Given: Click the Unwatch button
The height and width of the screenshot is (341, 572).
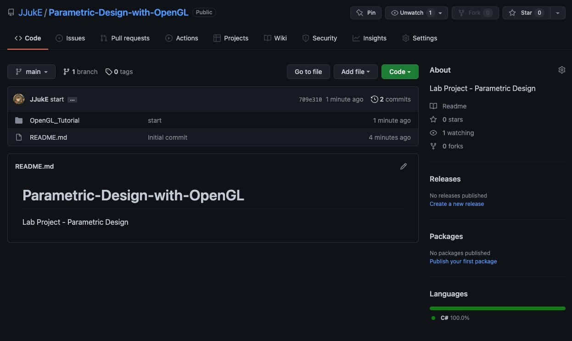Looking at the screenshot, I should (x=411, y=13).
